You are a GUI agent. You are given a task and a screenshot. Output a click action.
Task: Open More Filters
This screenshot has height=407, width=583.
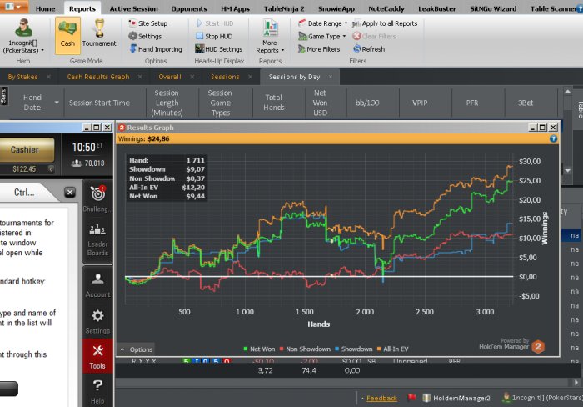pos(319,49)
